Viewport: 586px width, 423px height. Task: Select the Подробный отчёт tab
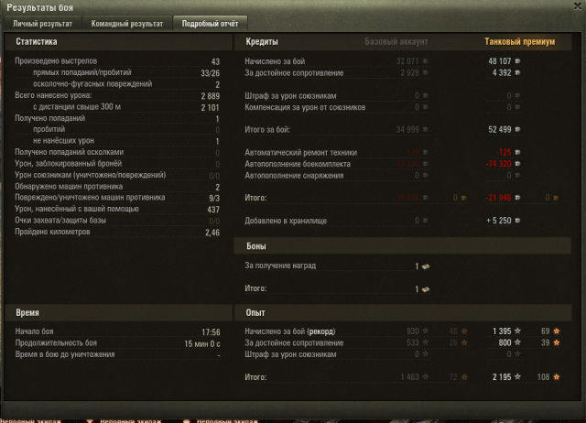click(x=210, y=24)
